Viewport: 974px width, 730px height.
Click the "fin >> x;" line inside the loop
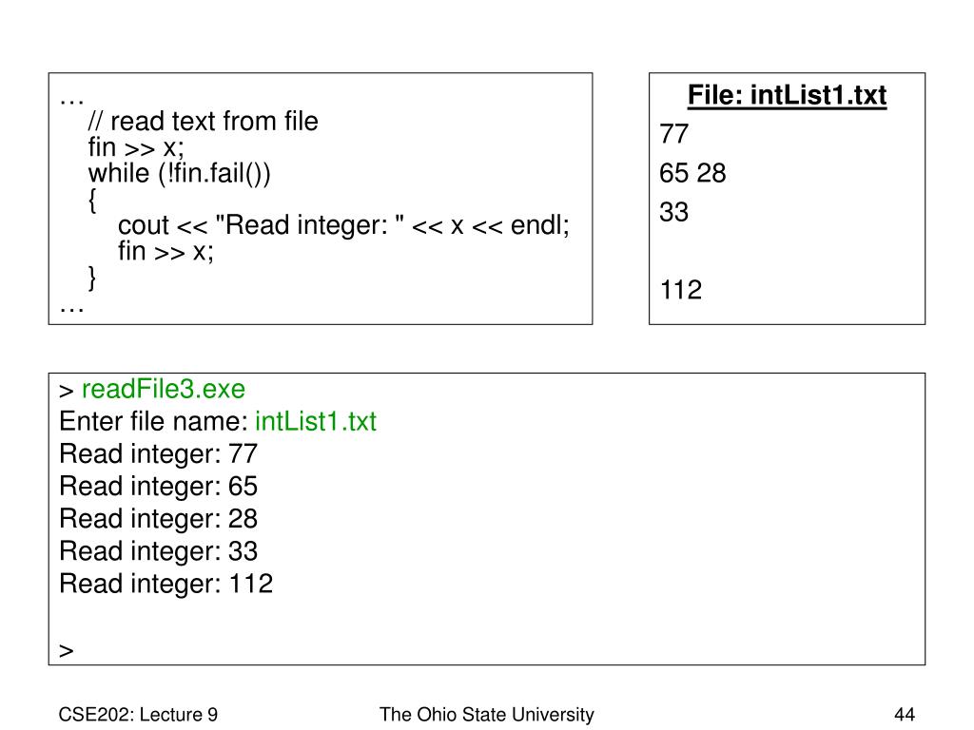point(166,251)
